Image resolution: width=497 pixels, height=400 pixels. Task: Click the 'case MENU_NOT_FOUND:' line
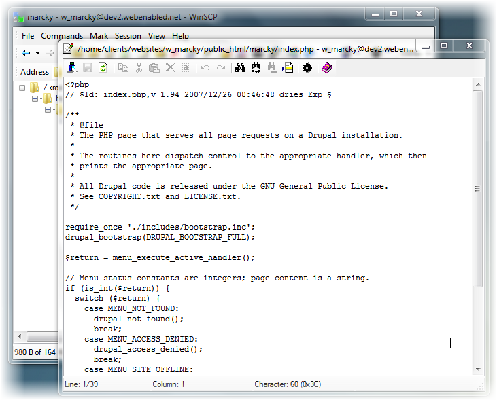click(x=131, y=308)
